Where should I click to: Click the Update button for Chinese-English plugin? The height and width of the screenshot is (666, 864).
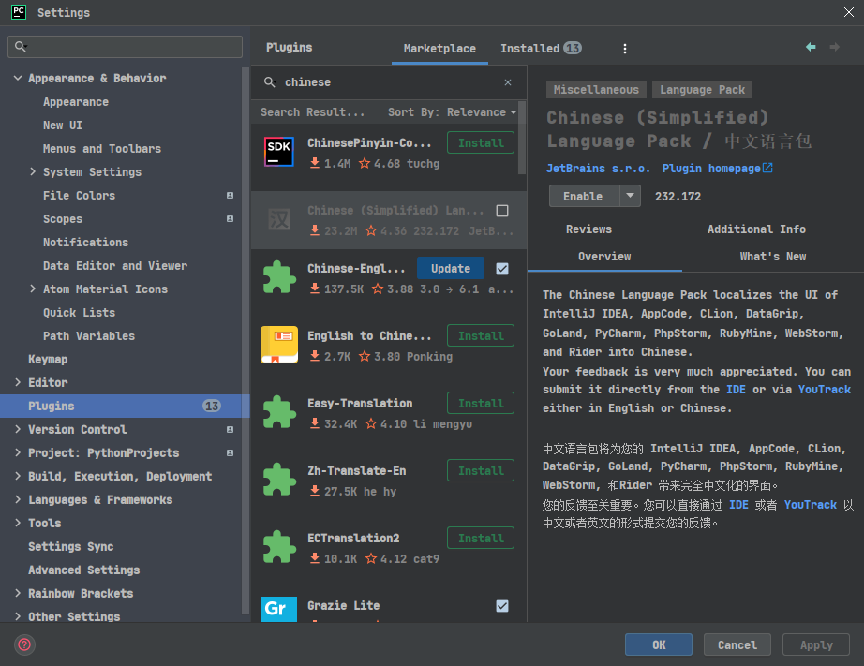(450, 268)
